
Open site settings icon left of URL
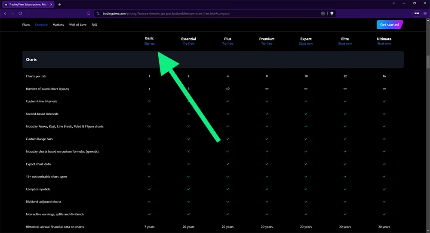click(x=98, y=13)
